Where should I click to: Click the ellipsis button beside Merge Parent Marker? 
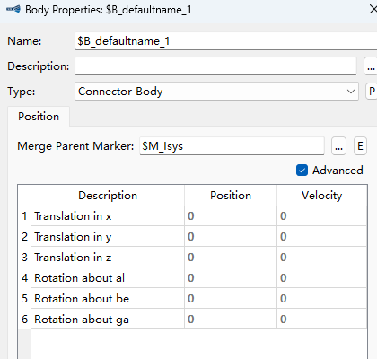pyautogui.click(x=338, y=146)
